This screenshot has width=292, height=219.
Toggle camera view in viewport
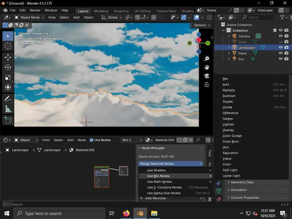point(207,76)
